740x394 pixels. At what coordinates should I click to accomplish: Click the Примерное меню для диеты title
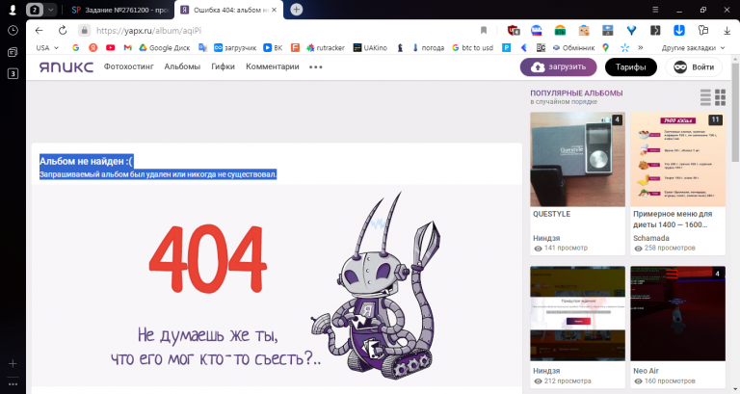673,220
